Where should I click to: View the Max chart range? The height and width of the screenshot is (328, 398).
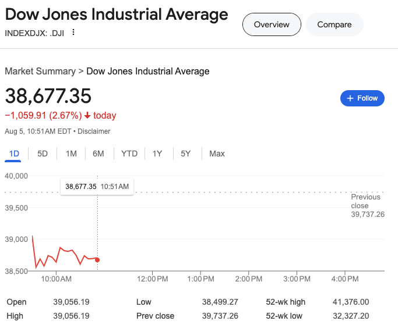pos(217,154)
